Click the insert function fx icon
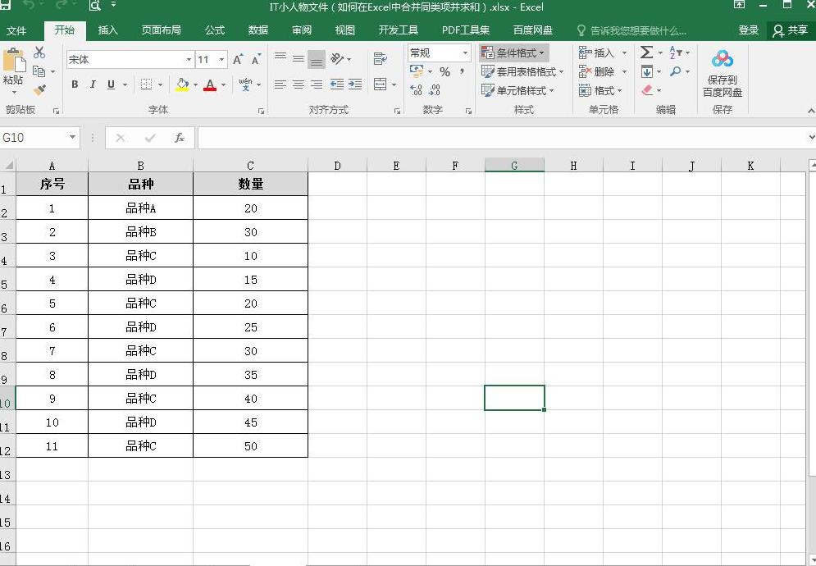 click(x=180, y=138)
